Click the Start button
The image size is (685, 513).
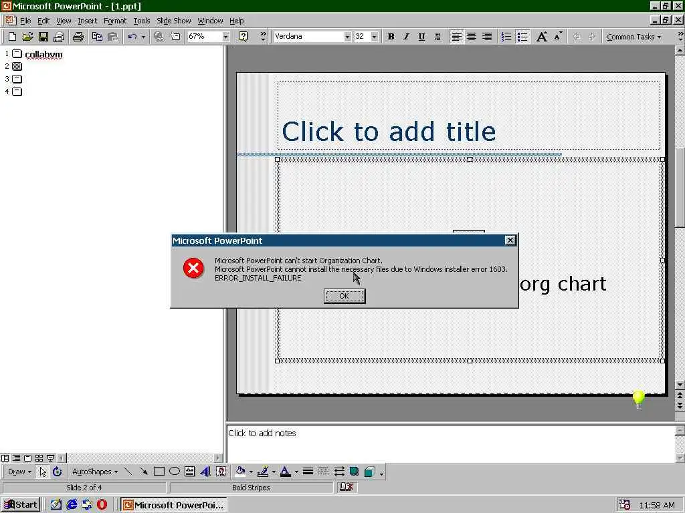pos(21,505)
